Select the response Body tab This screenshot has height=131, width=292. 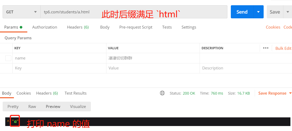(7, 93)
